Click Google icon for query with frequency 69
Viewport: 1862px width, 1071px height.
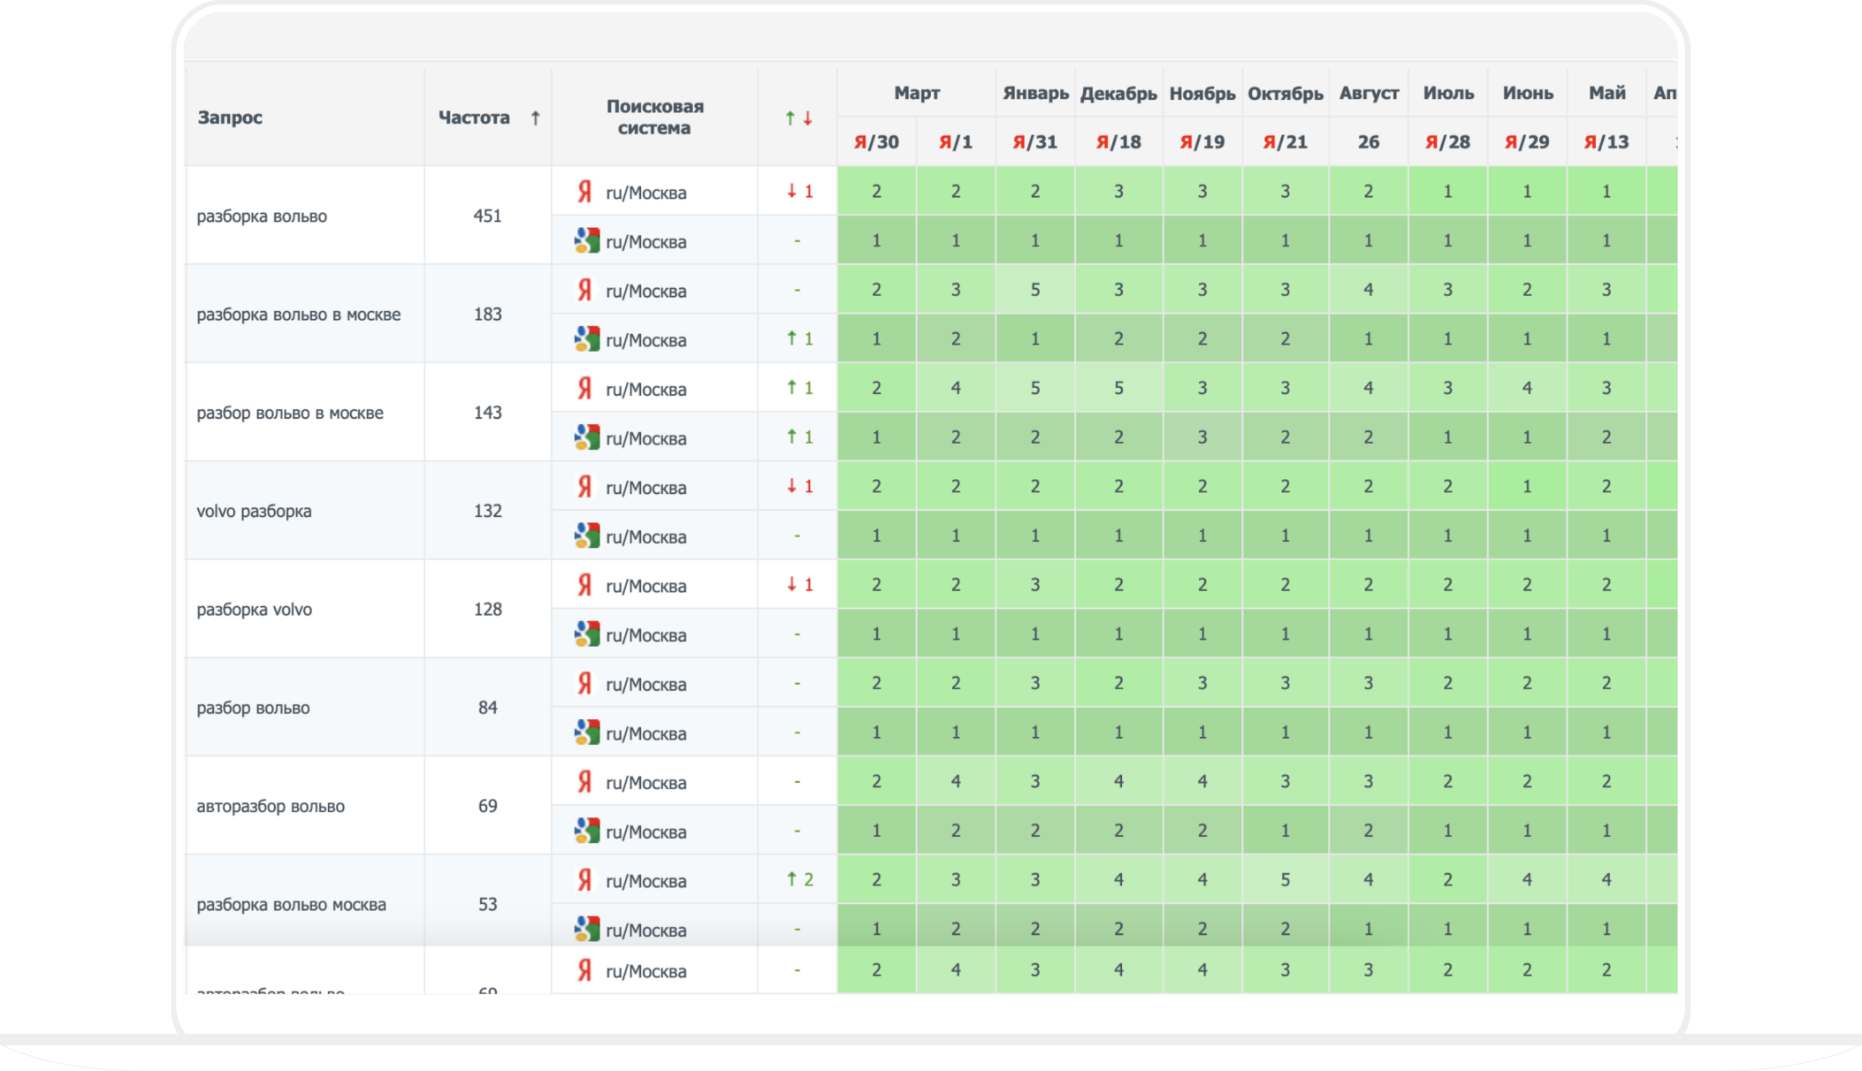point(587,831)
